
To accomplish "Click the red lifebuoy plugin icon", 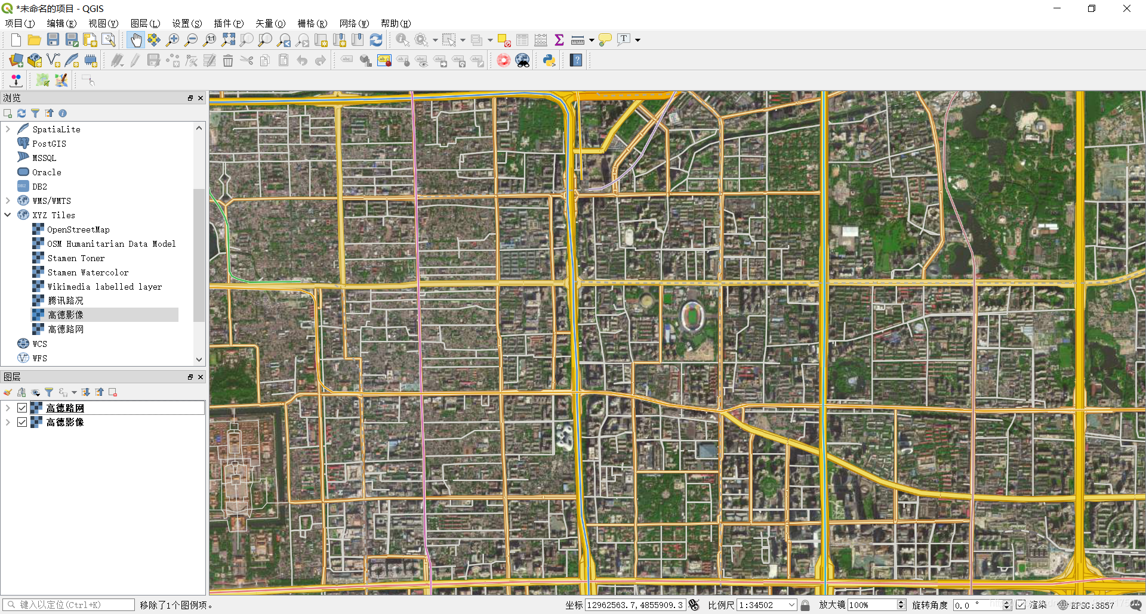I will (504, 60).
